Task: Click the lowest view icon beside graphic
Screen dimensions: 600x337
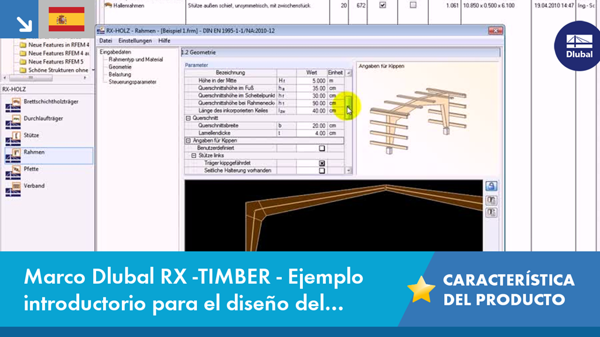Action: coord(492,213)
